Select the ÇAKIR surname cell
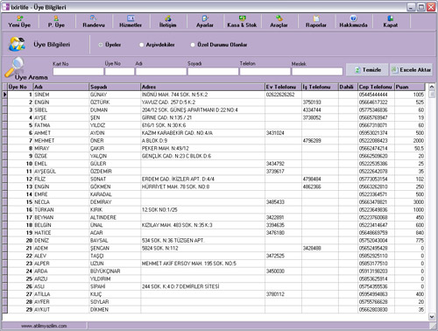 (115, 148)
